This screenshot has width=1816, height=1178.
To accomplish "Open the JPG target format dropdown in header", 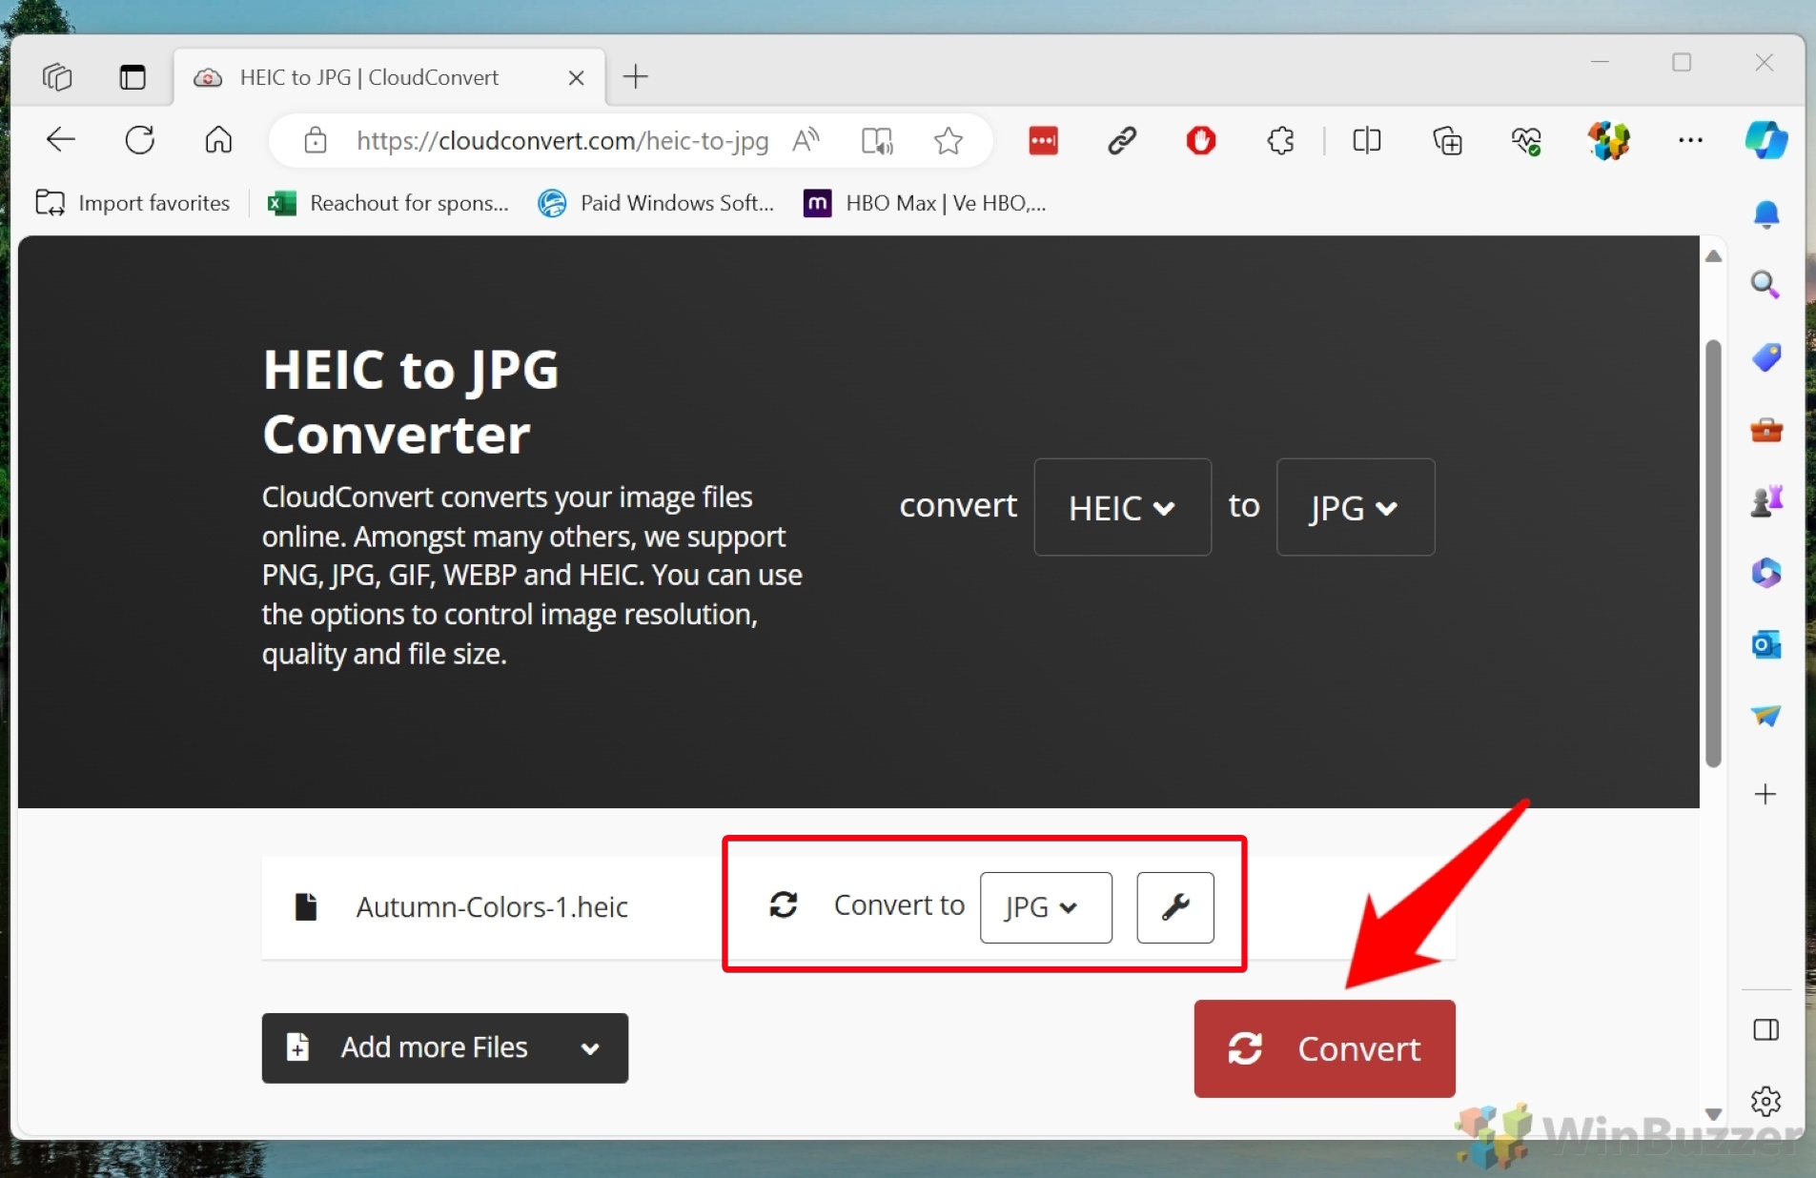I will 1355,507.
